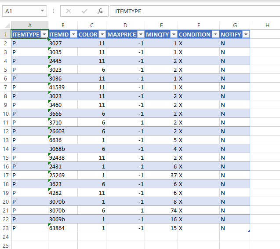Select the CONDITION header cell text
Viewport: 280px width, 249px height.
click(x=195, y=34)
